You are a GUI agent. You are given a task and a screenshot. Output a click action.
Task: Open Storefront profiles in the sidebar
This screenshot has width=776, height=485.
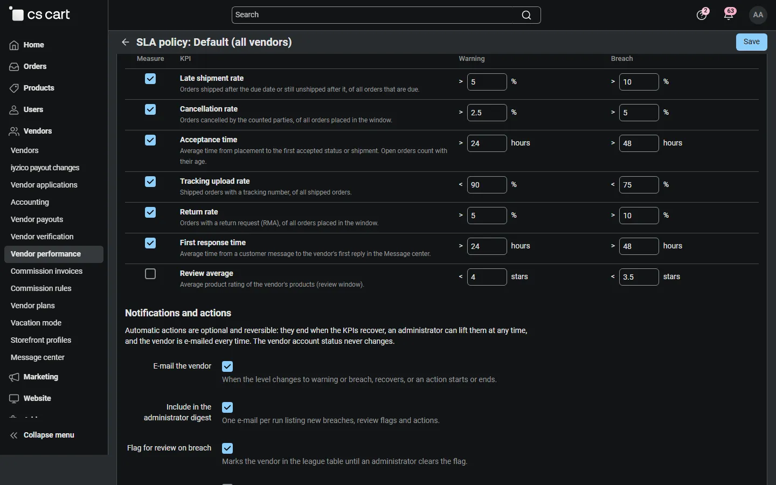tap(41, 340)
